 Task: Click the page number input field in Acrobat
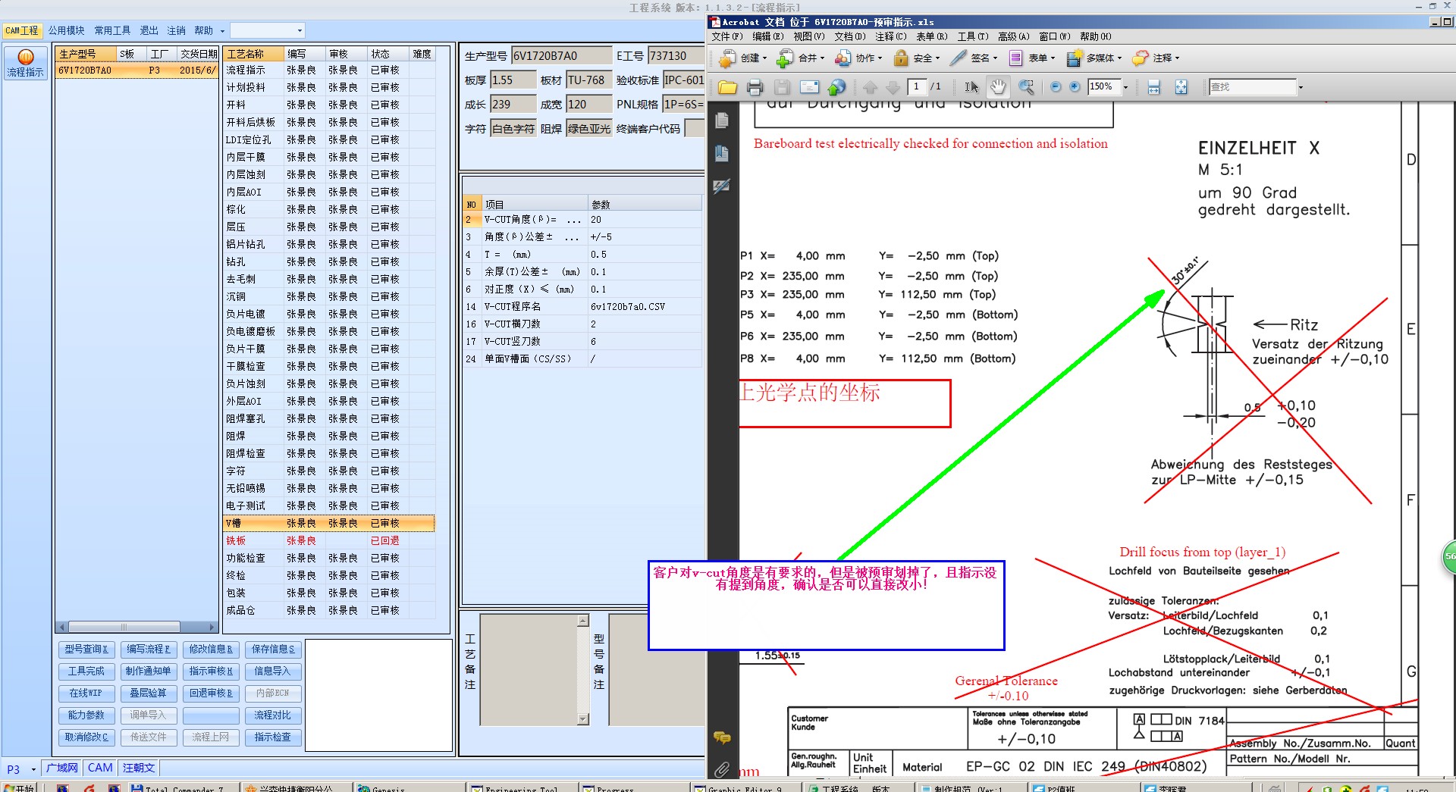click(917, 87)
